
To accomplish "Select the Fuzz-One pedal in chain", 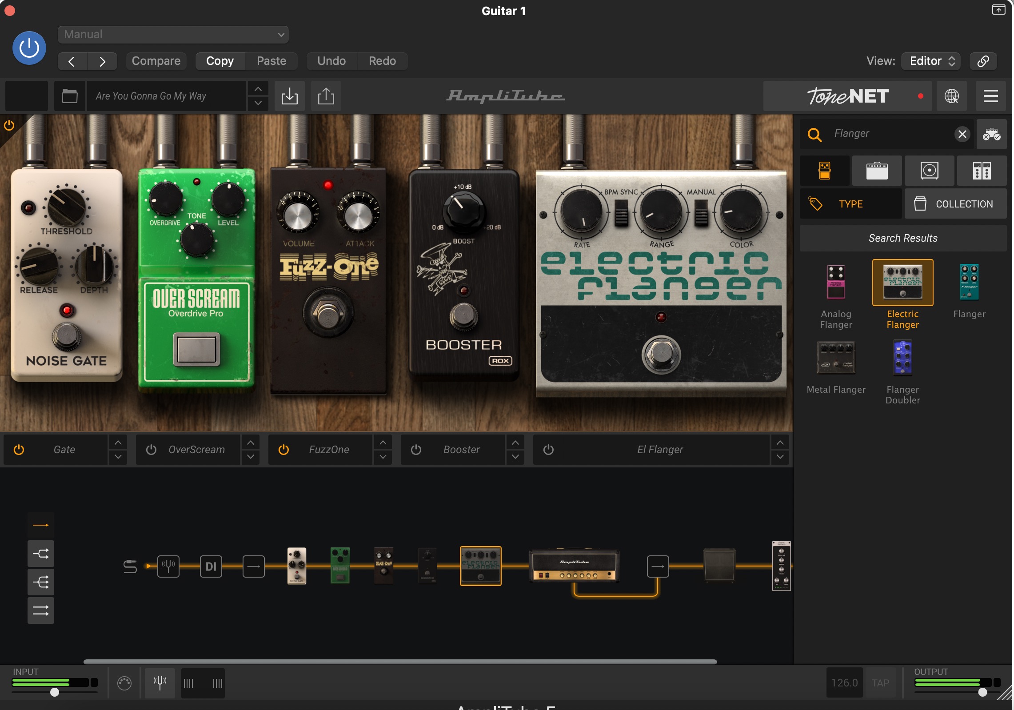I will (x=383, y=566).
